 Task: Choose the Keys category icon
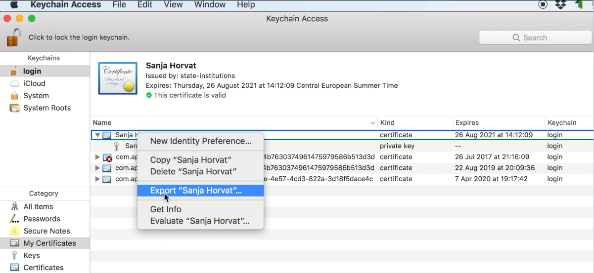click(x=14, y=255)
